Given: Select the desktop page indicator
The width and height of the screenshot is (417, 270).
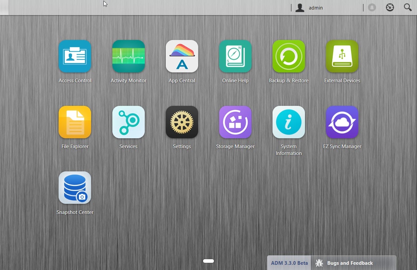Looking at the screenshot, I should coord(208,261).
